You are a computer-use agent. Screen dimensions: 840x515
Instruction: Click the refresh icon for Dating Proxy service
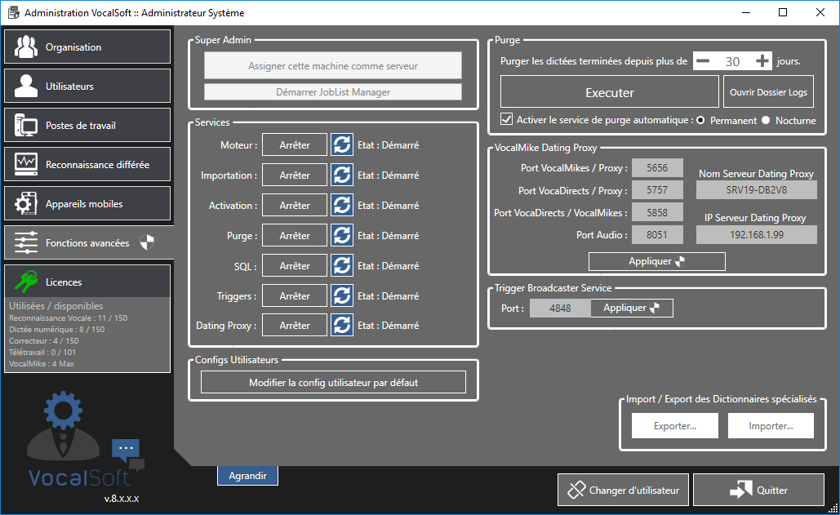click(x=342, y=326)
